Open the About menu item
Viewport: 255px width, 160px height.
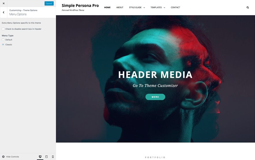120,7
